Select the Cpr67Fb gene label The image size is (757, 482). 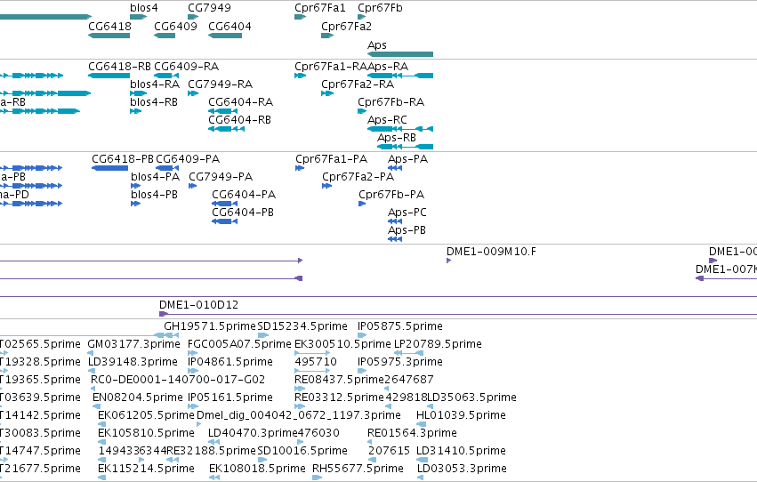380,8
